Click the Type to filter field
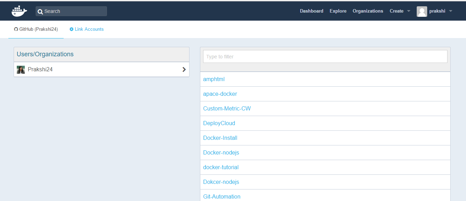 325,57
